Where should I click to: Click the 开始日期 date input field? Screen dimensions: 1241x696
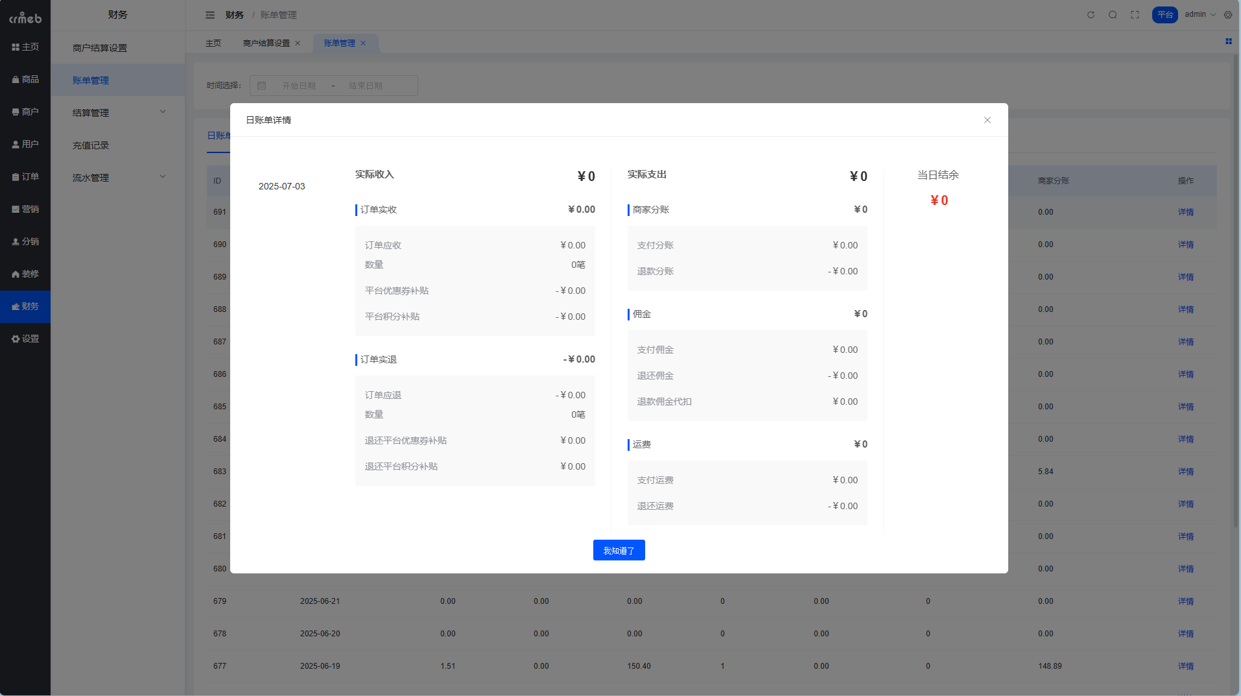[298, 86]
